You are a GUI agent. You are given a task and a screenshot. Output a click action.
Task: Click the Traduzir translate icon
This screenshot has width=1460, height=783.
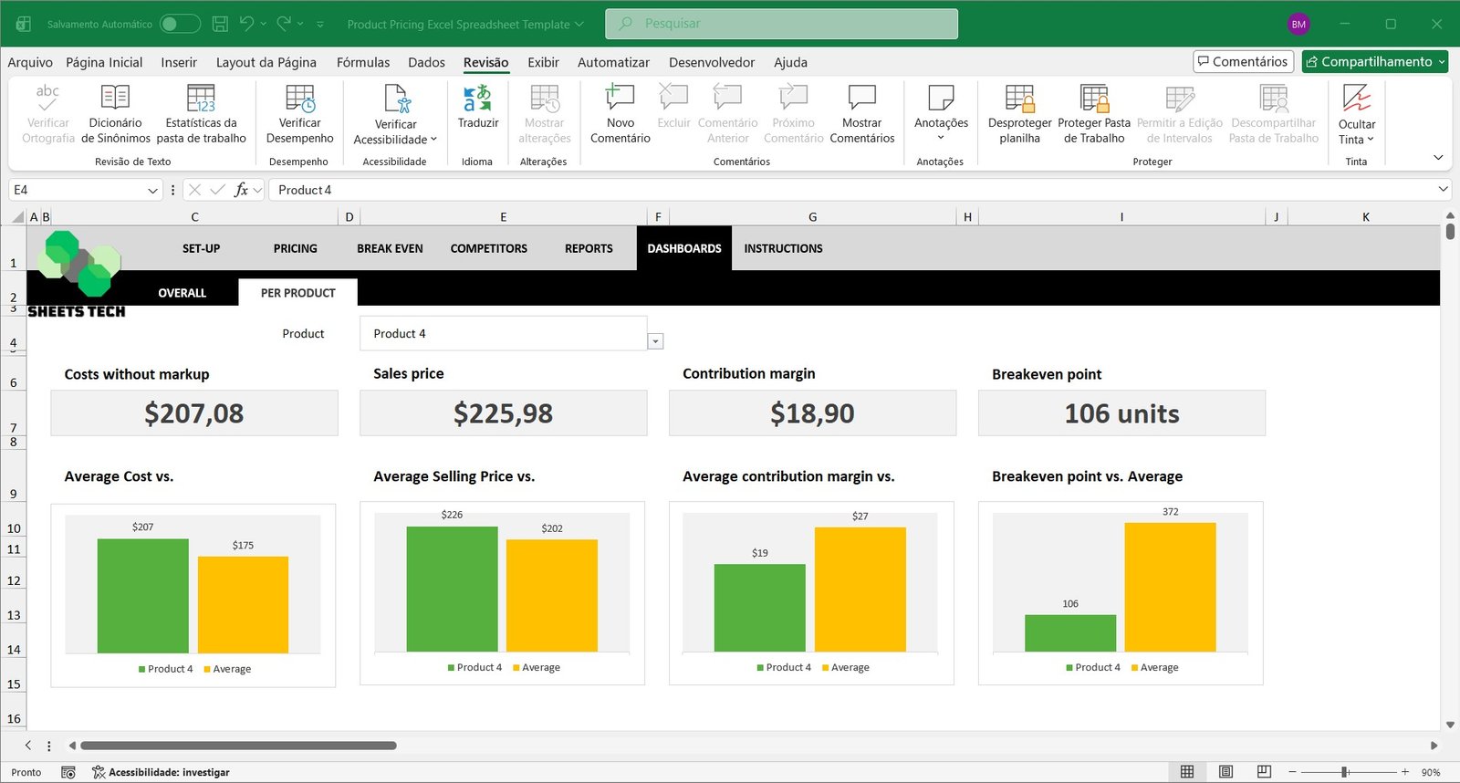tap(477, 98)
